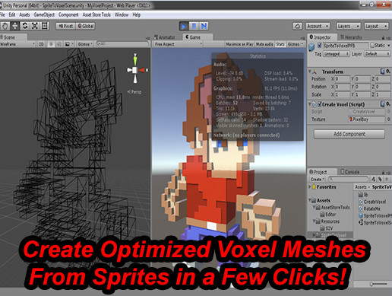This screenshot has width=392, height=296.
Task: Toggle Pivot handle position
Action: [65, 26]
